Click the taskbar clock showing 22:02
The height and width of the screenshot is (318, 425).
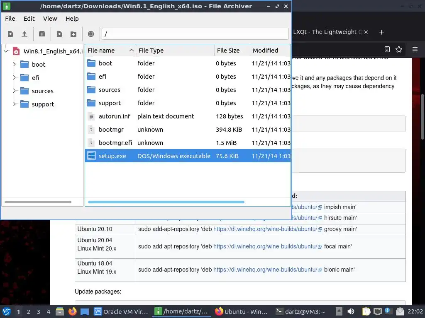click(x=415, y=311)
